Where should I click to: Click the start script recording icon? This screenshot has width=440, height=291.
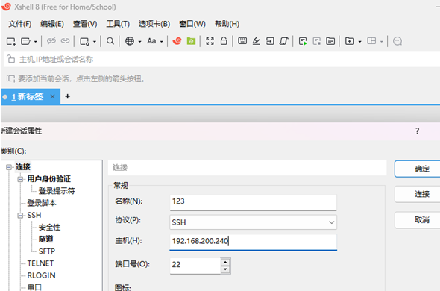click(x=303, y=41)
